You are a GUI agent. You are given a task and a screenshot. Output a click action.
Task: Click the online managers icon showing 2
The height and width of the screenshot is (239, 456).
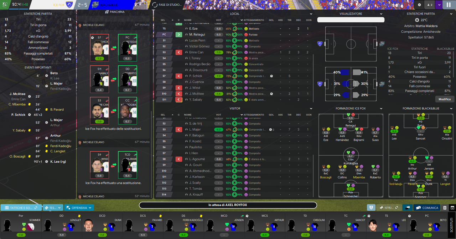point(430,5)
